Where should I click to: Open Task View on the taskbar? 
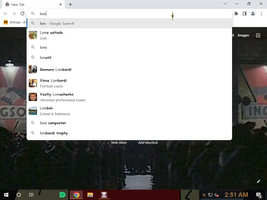31,195
